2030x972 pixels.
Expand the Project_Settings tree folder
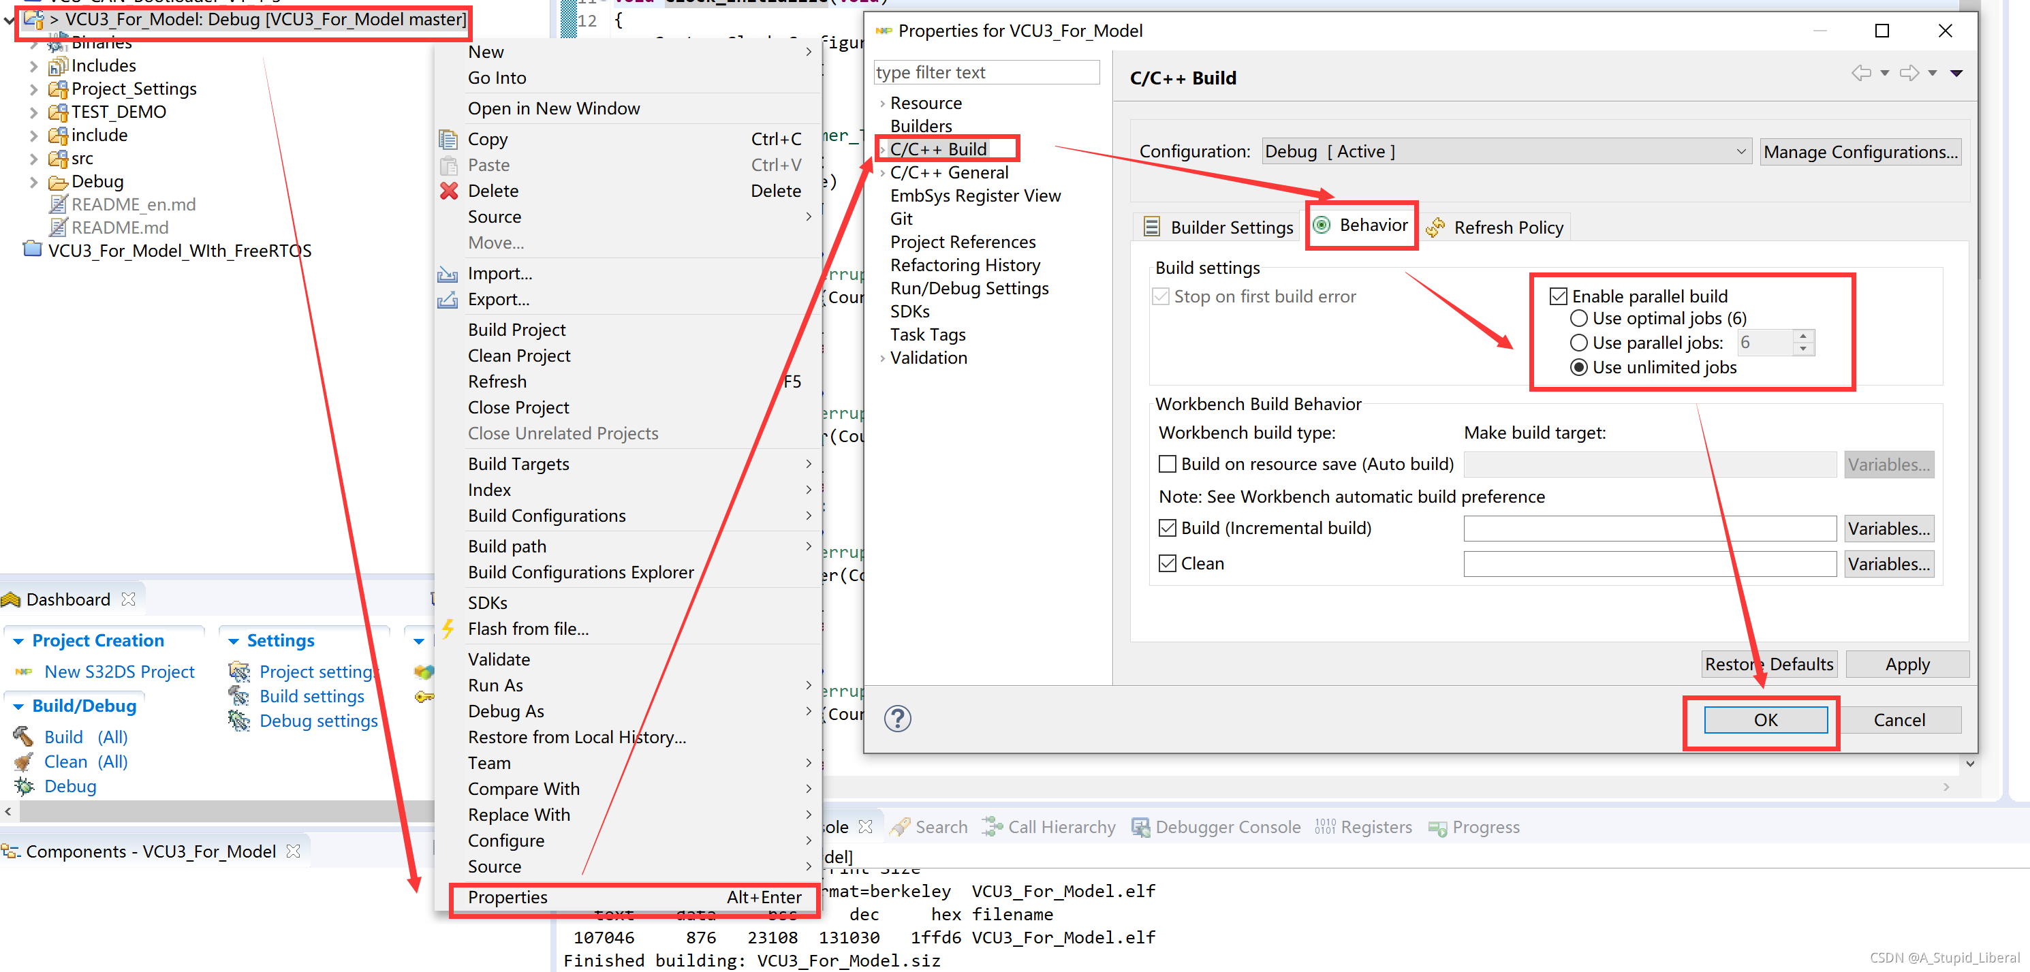pyautogui.click(x=34, y=89)
